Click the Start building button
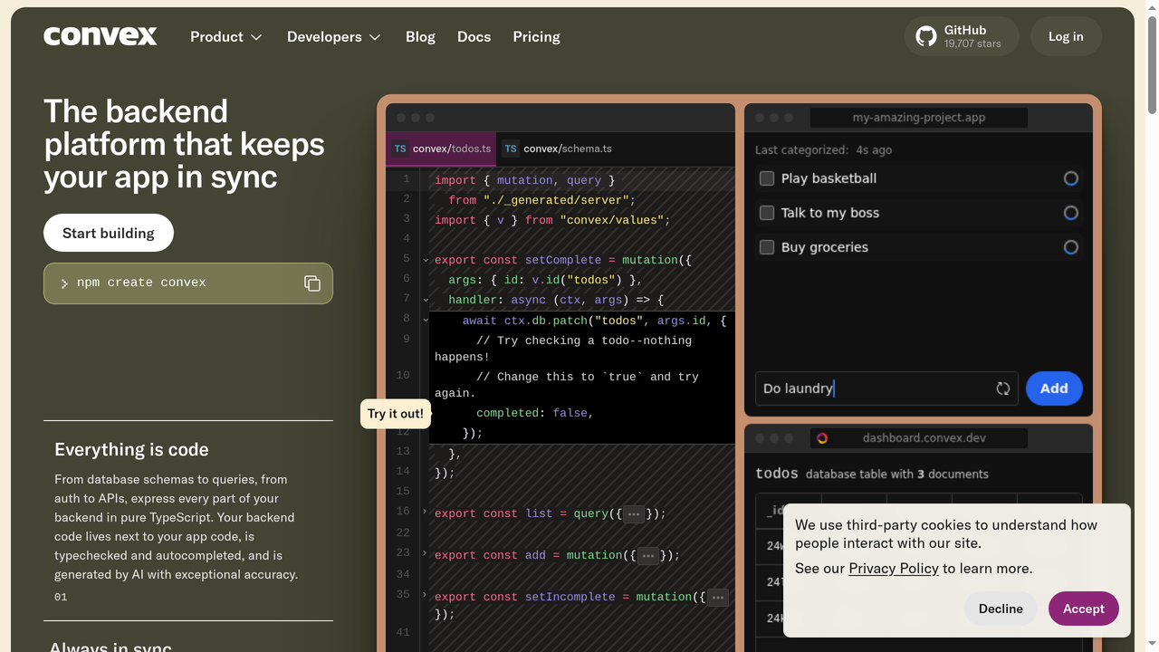Screen dimensions: 1159x652 click(108, 233)
